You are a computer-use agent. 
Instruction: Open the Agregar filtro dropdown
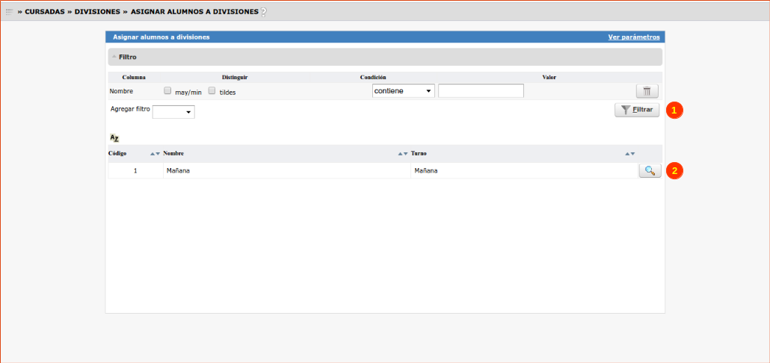coord(173,111)
